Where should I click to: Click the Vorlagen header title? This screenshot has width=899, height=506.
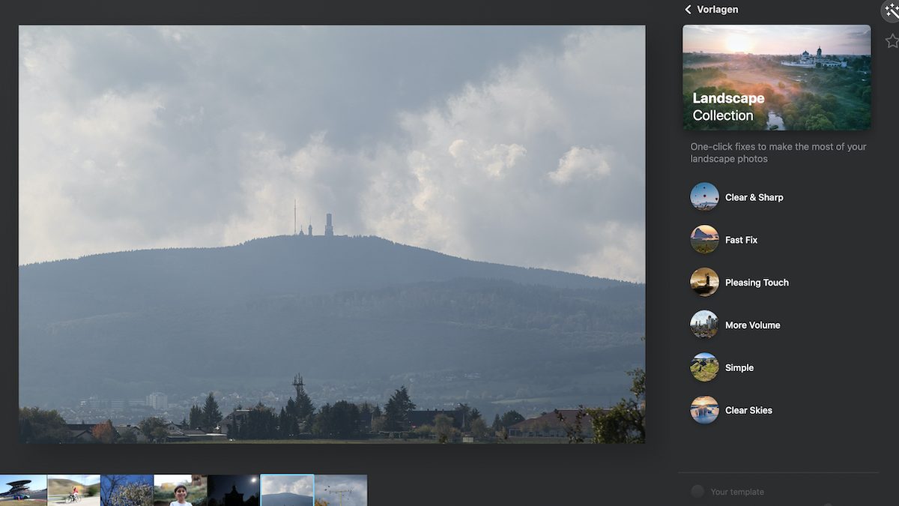point(717,10)
